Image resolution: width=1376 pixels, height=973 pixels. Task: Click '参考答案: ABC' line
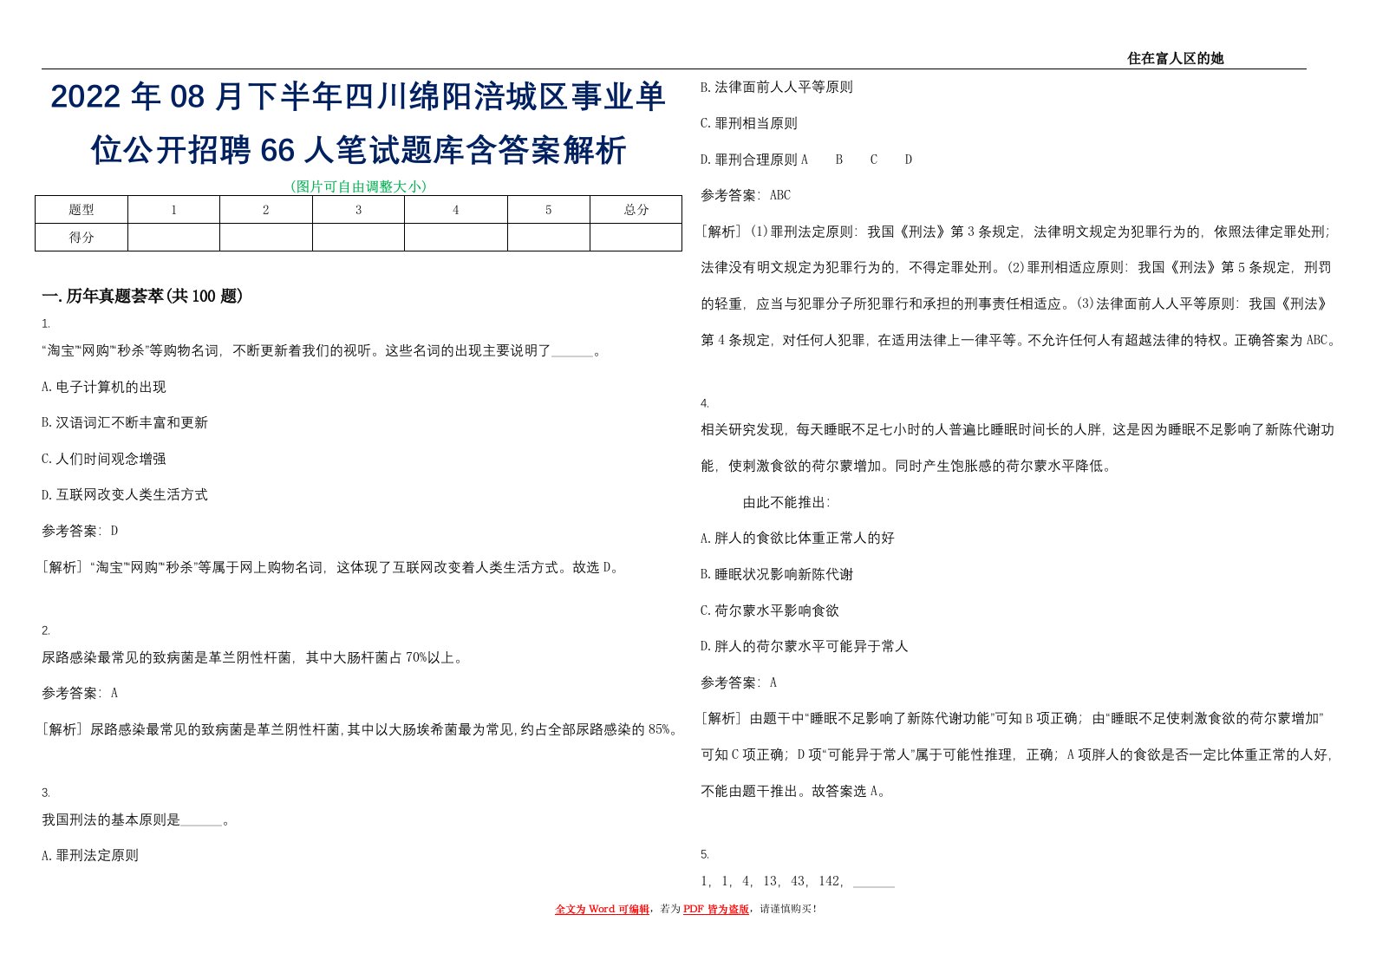coord(746,195)
